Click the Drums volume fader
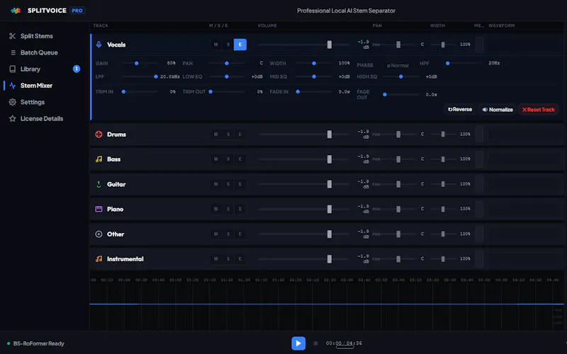Screen dimensions: 567x354 tap(330, 135)
